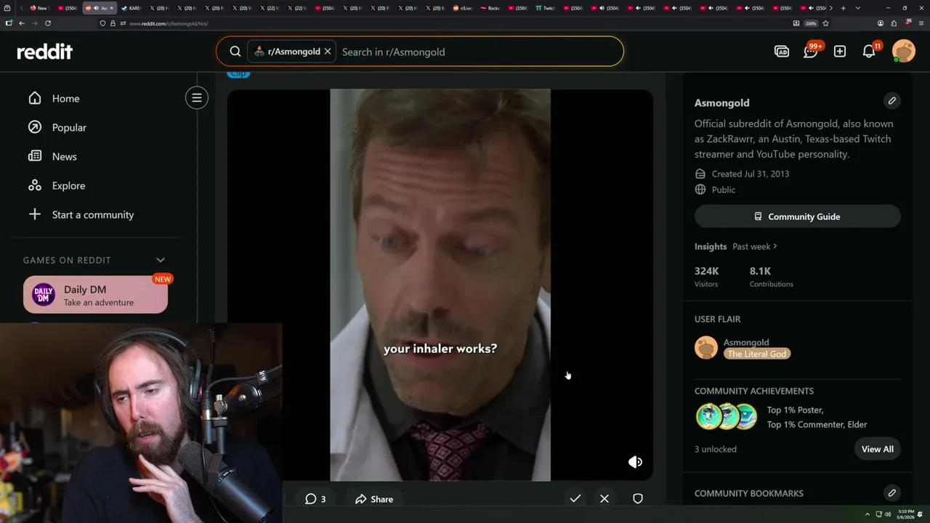930x523 pixels.
Task: Open a new browser tab with plus
Action: [x=843, y=8]
